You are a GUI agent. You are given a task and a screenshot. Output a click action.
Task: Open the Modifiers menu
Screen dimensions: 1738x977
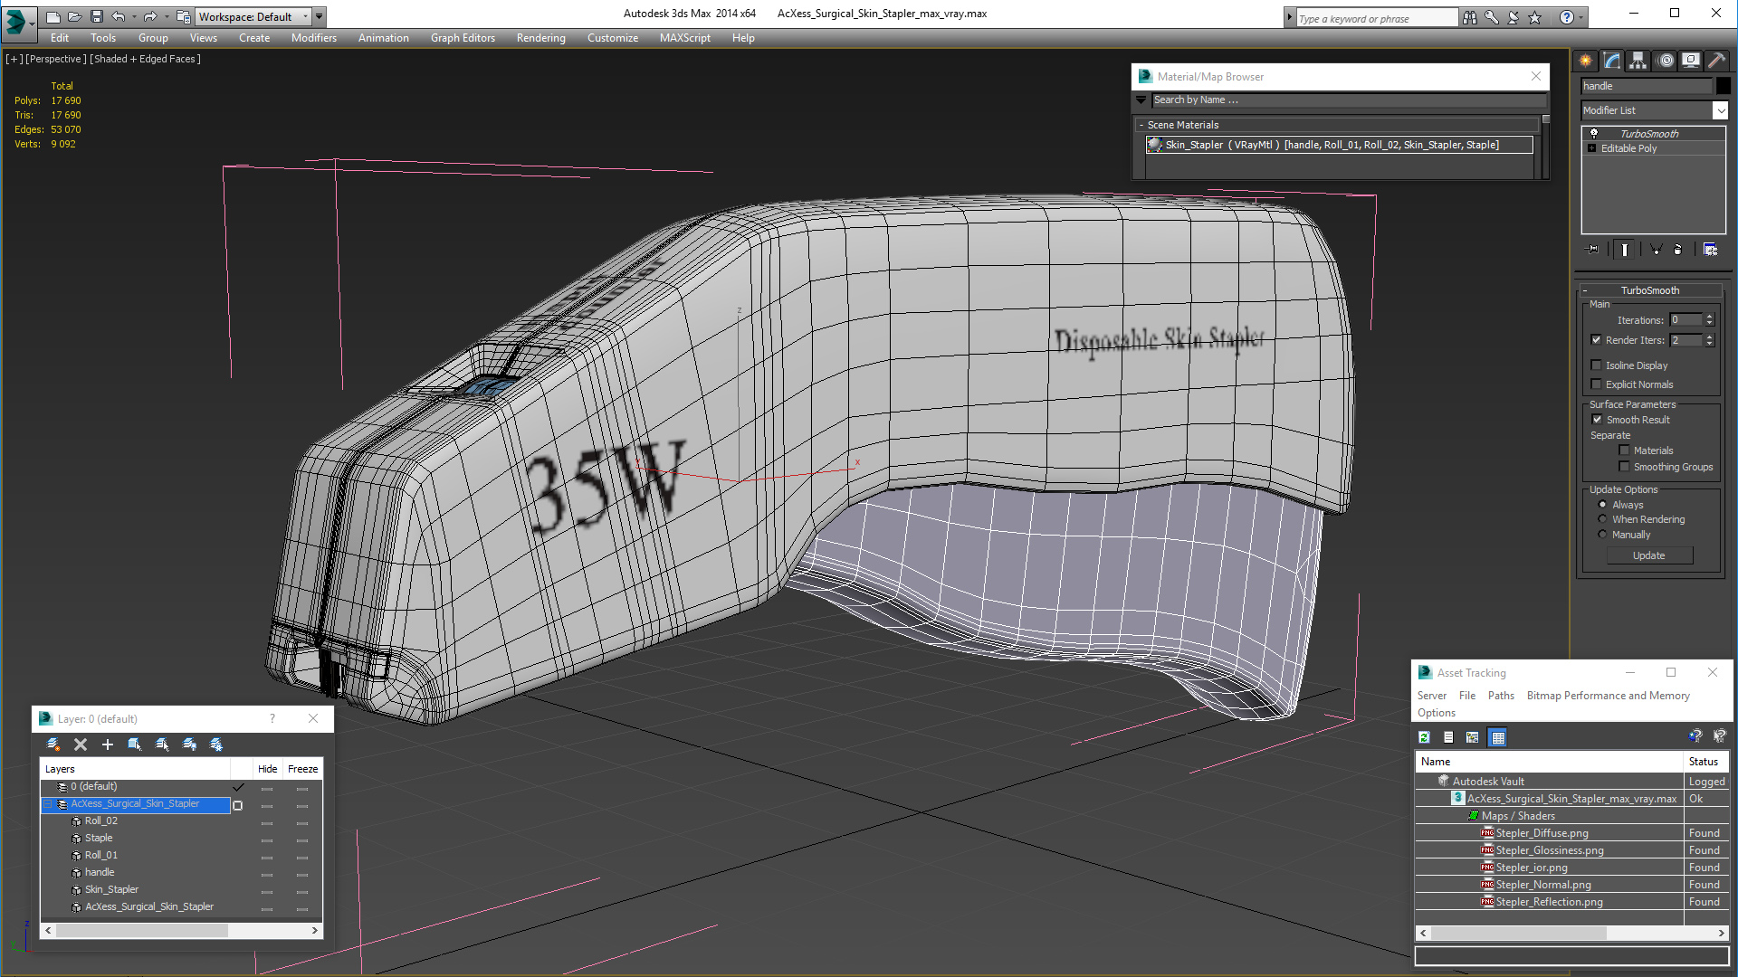[x=314, y=38]
